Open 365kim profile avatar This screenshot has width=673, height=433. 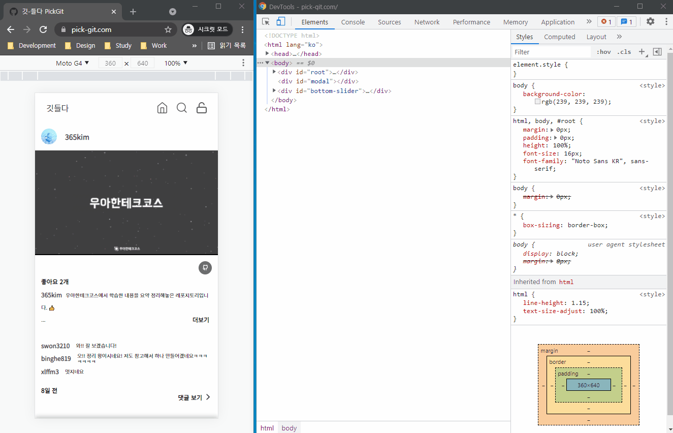(x=49, y=137)
